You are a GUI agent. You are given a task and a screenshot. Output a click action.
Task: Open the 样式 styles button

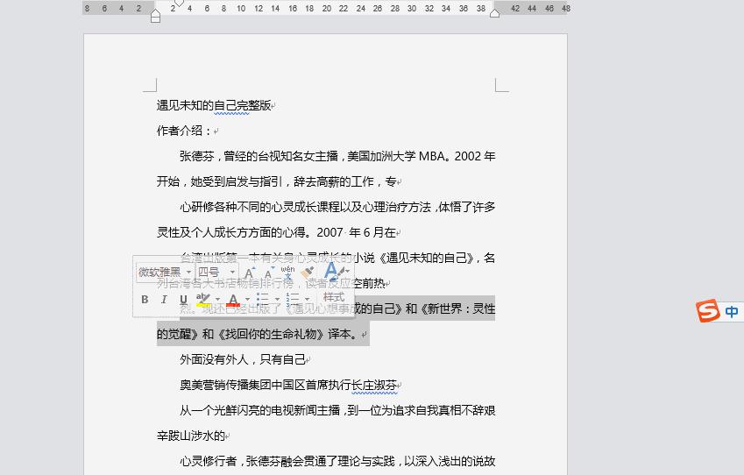[x=334, y=297]
